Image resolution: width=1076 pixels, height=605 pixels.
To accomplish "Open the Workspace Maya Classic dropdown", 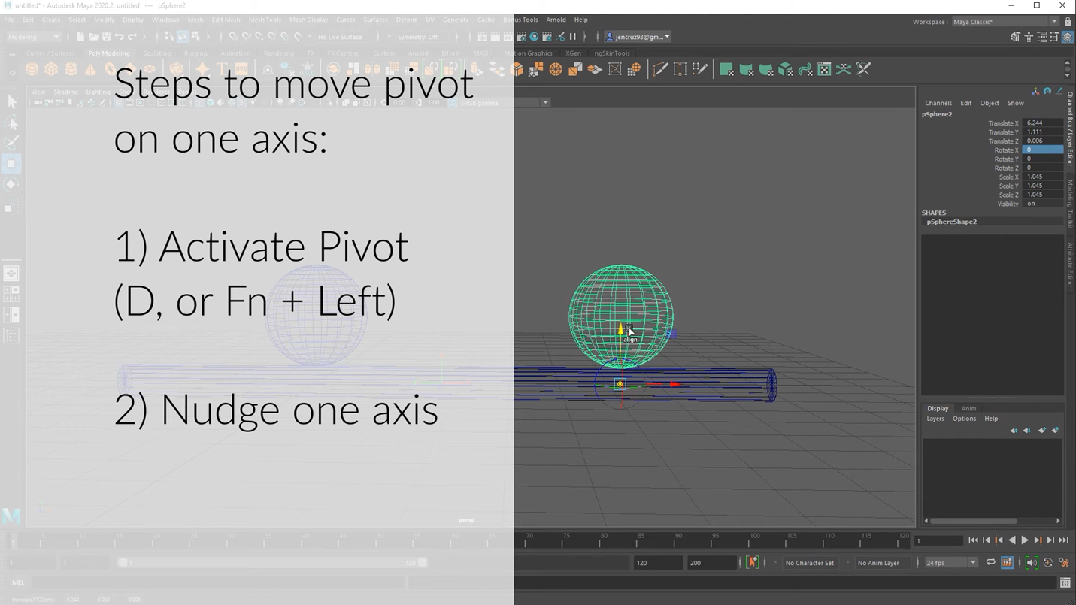I will (1005, 22).
